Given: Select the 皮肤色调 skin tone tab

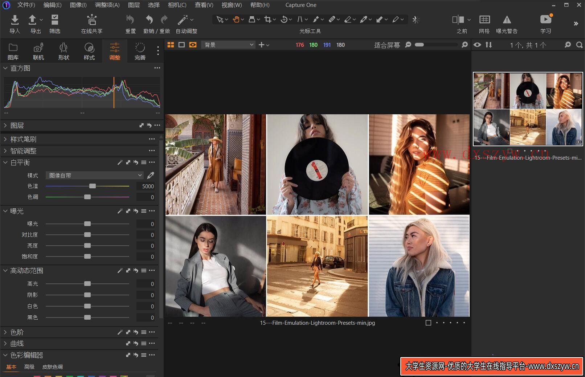Looking at the screenshot, I should (x=53, y=367).
